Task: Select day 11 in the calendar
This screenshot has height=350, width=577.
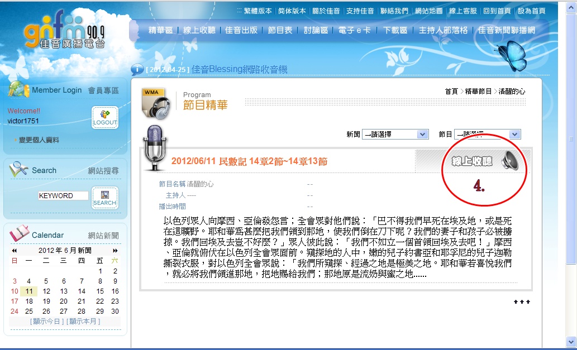Action: pyautogui.click(x=28, y=291)
